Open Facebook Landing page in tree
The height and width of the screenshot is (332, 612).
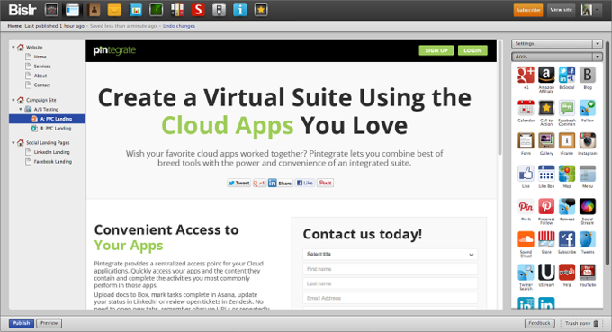pyautogui.click(x=53, y=162)
